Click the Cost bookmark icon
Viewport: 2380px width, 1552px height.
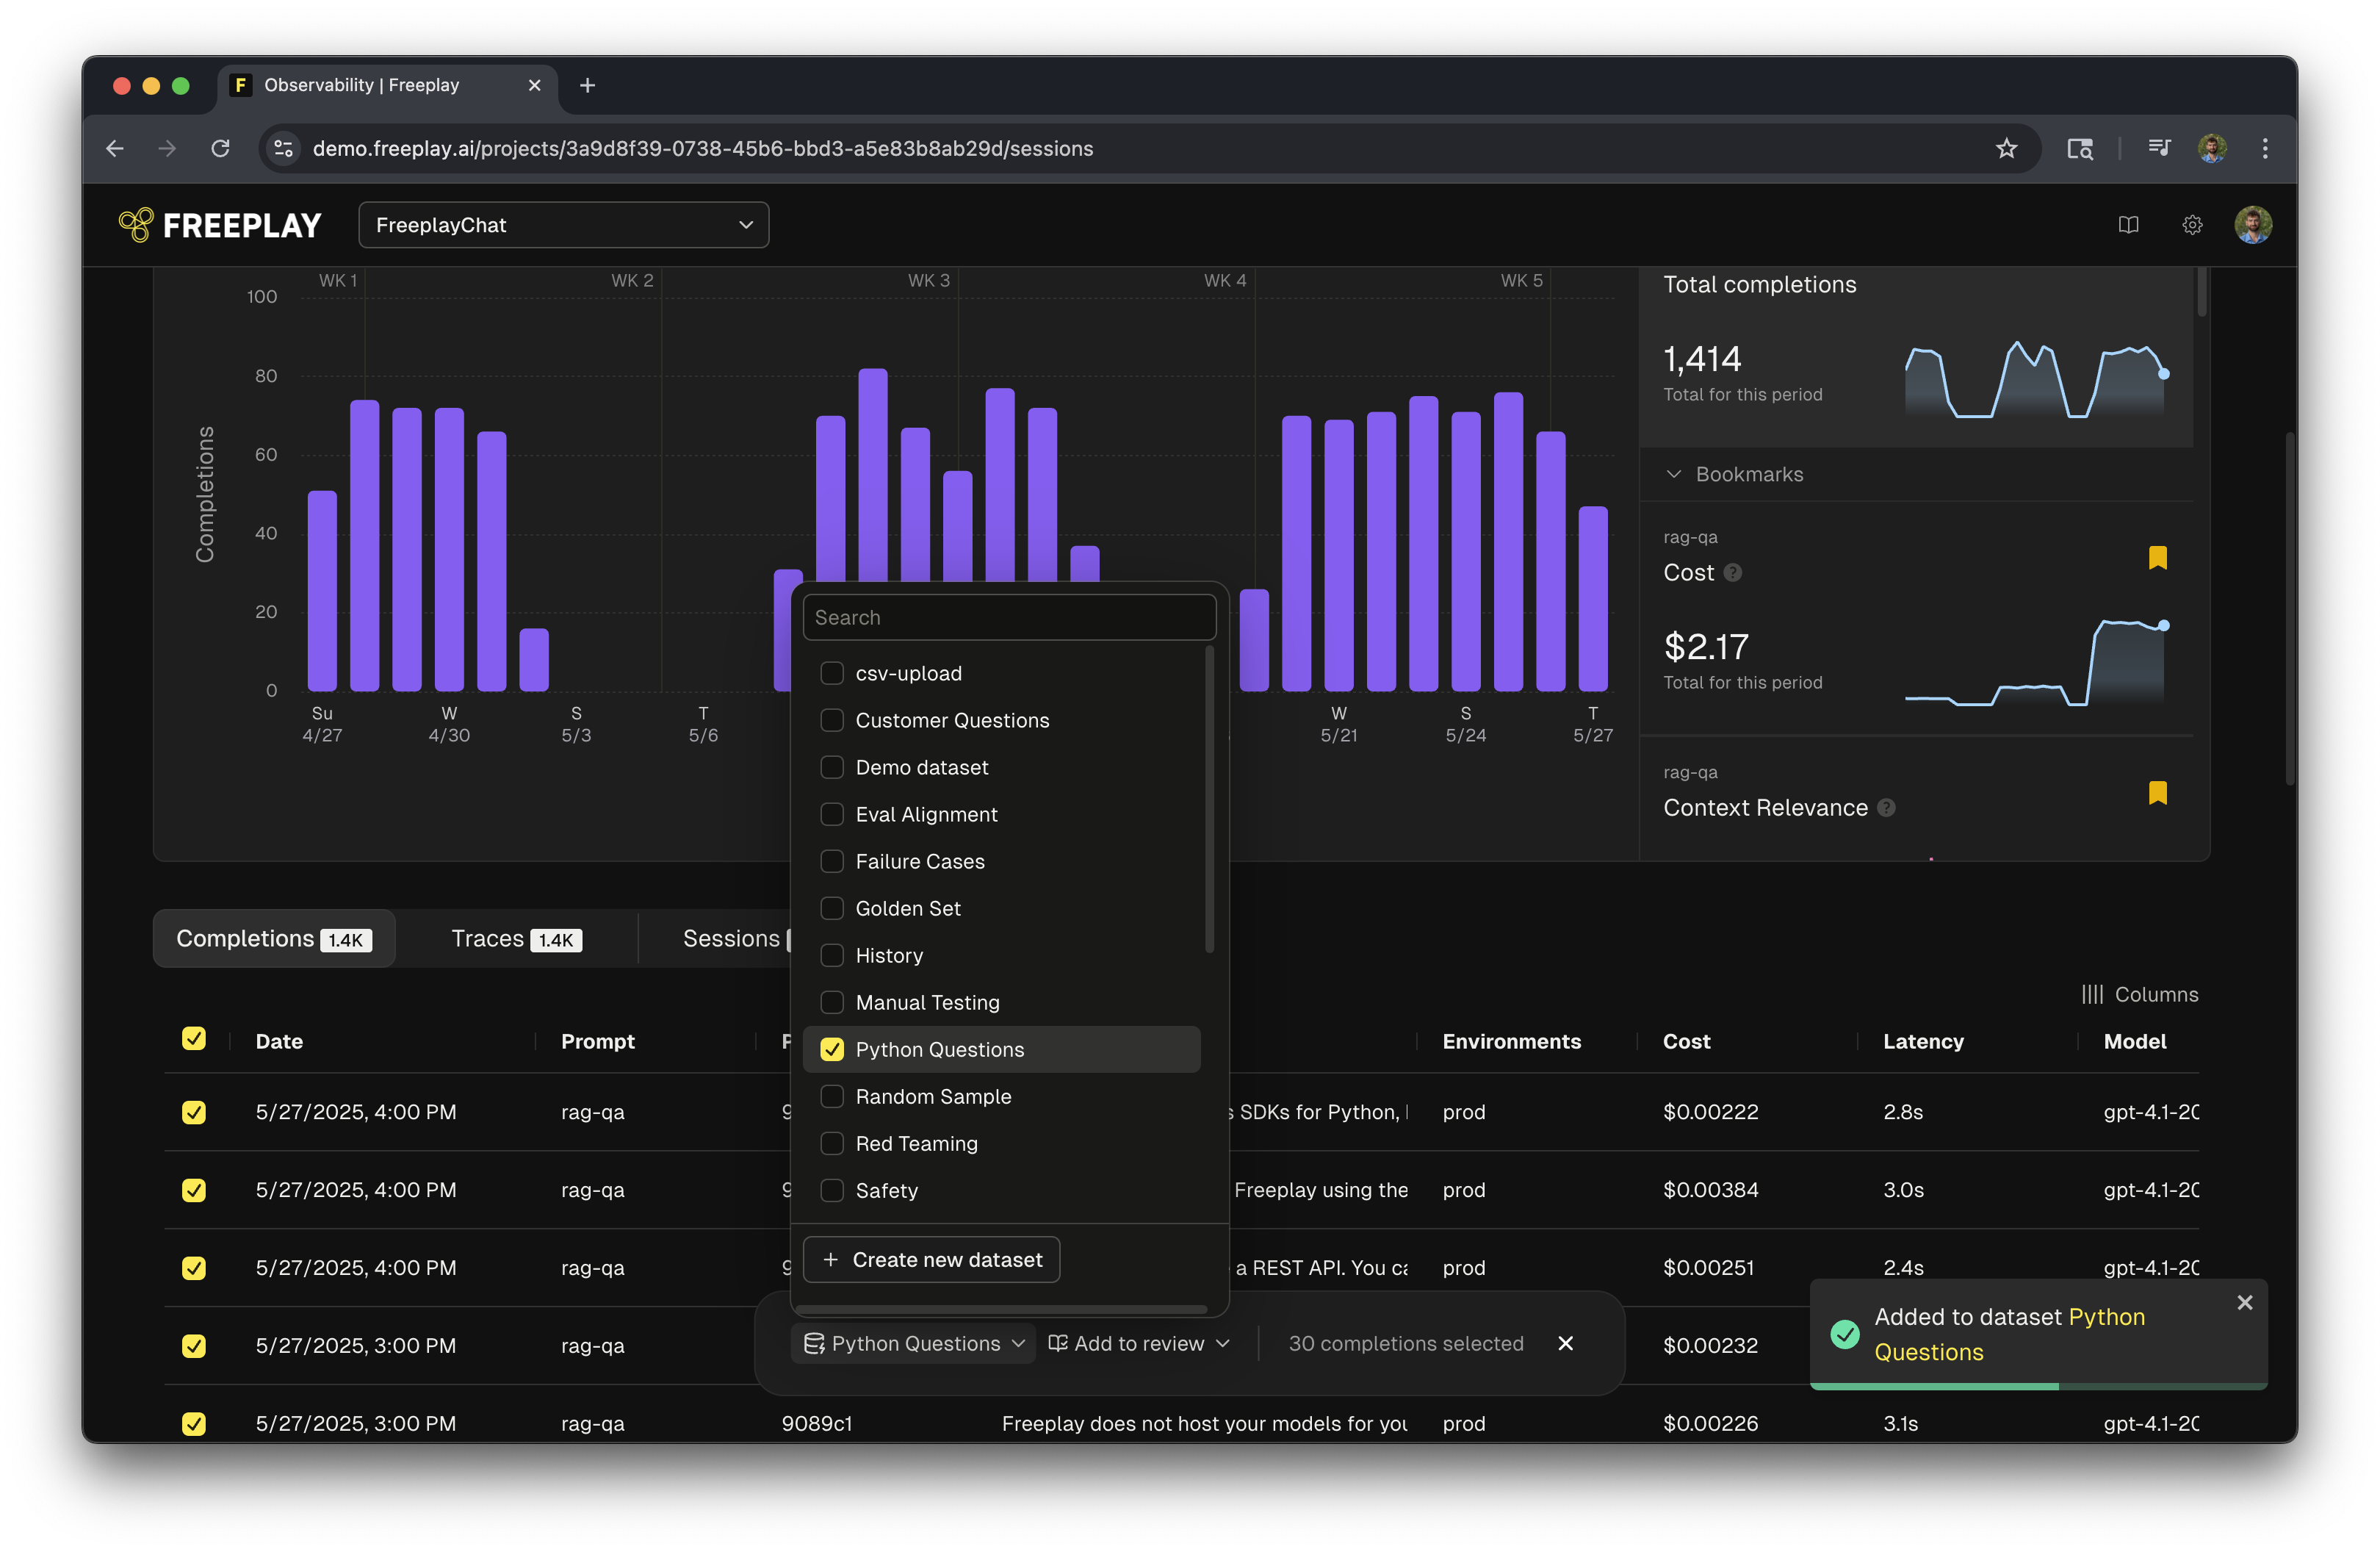(x=2157, y=557)
